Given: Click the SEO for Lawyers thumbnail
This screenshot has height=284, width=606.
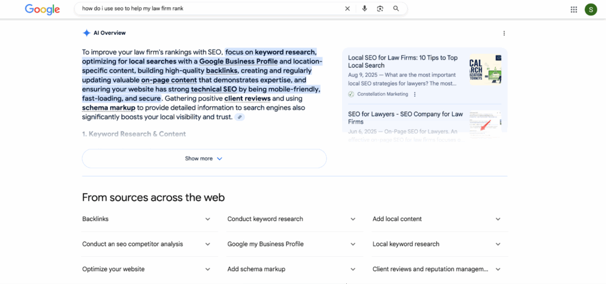Looking at the screenshot, I should coord(485,124).
